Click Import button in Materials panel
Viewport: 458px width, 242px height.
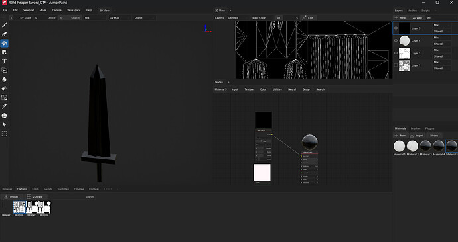[x=417, y=136]
